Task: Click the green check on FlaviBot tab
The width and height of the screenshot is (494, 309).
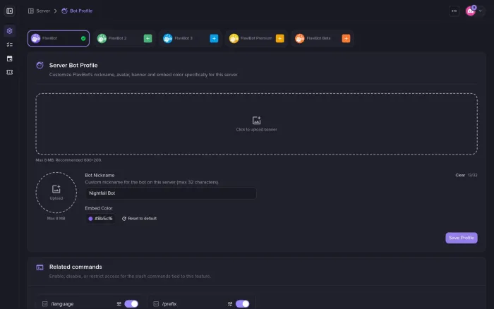Action: coord(83,38)
